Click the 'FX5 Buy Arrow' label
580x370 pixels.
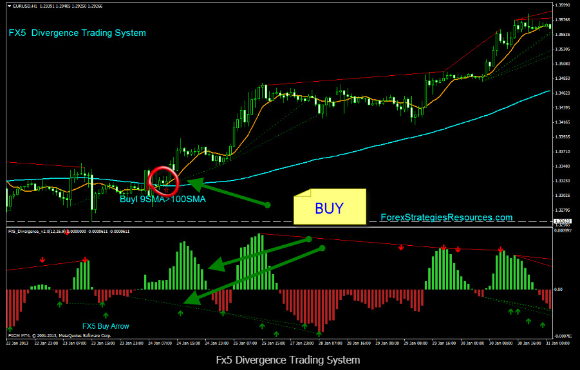[106, 326]
